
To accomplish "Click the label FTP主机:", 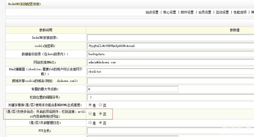I will pos(45,131).
